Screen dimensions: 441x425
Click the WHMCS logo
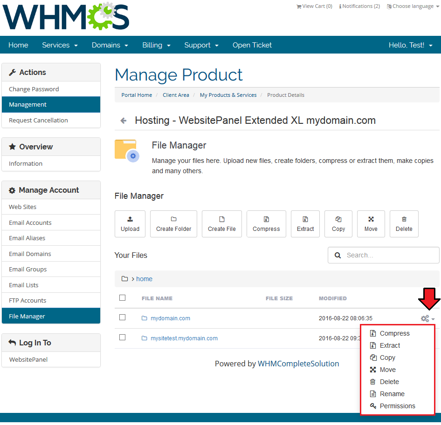(66, 16)
